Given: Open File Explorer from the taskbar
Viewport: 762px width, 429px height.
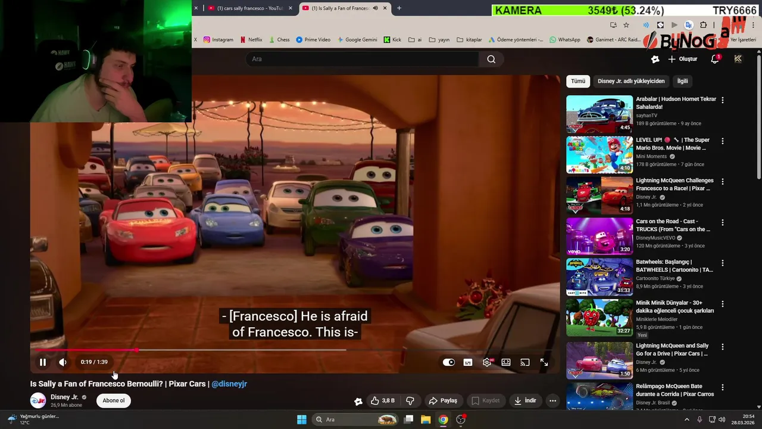Looking at the screenshot, I should click(x=426, y=419).
